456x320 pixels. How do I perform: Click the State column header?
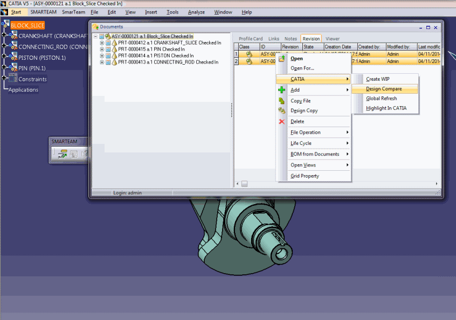pyautogui.click(x=313, y=47)
